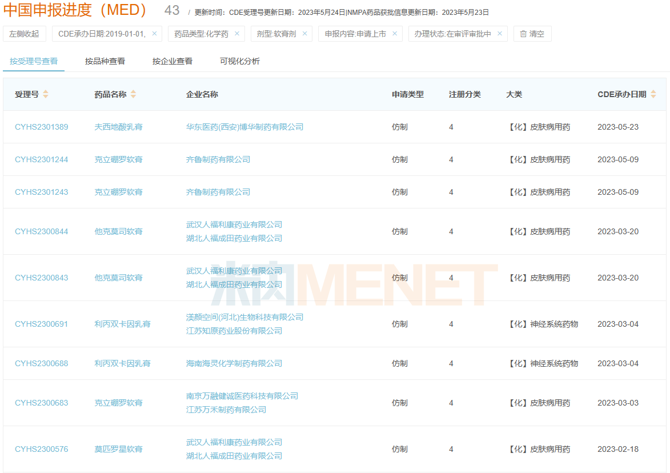Remove the 药品类型:化学药 filter tag

pyautogui.click(x=237, y=34)
